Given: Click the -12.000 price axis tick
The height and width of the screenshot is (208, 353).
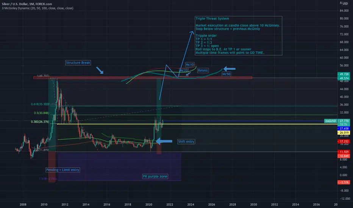Looking at the screenshot, I should coord(344,199).
